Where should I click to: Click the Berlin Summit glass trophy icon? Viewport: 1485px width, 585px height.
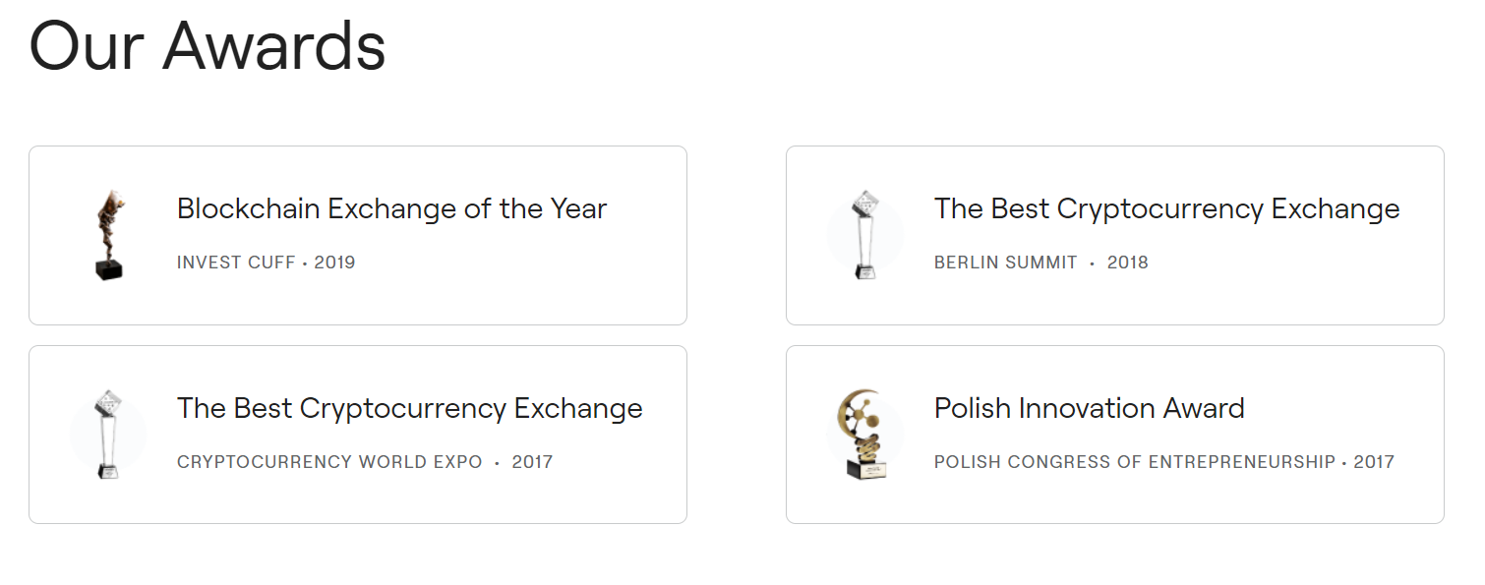point(865,236)
